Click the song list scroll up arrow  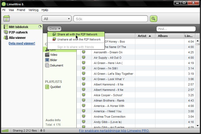(x=198, y=41)
